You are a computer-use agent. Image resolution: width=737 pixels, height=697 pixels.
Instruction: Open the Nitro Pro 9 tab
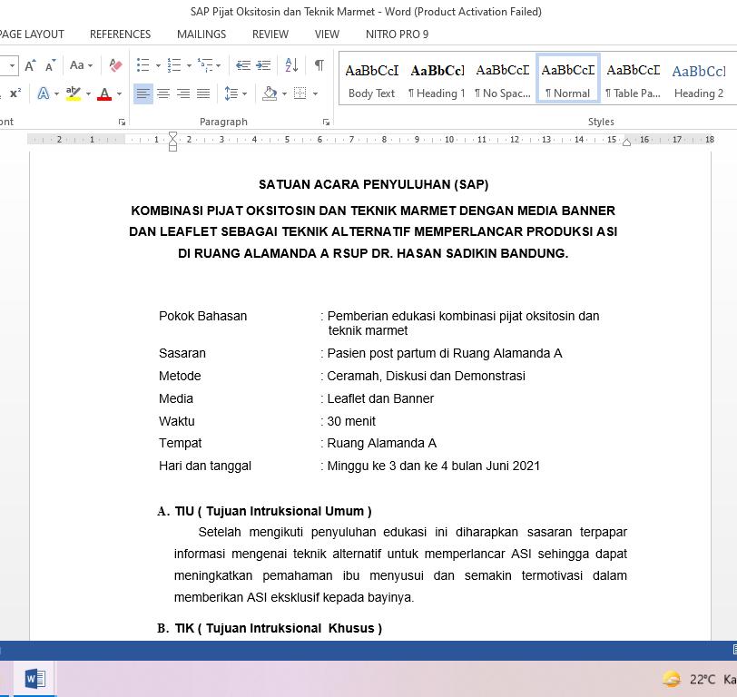point(398,34)
